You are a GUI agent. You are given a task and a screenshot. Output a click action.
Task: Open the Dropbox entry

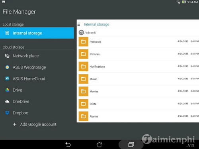point(37,113)
